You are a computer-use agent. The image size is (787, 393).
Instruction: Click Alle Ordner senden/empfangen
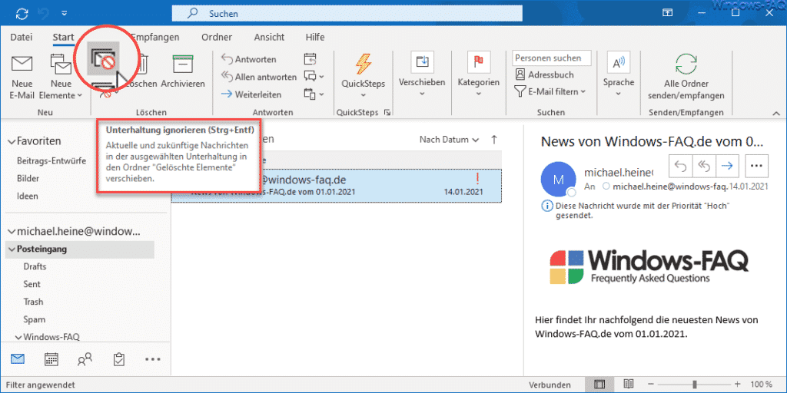pyautogui.click(x=686, y=76)
